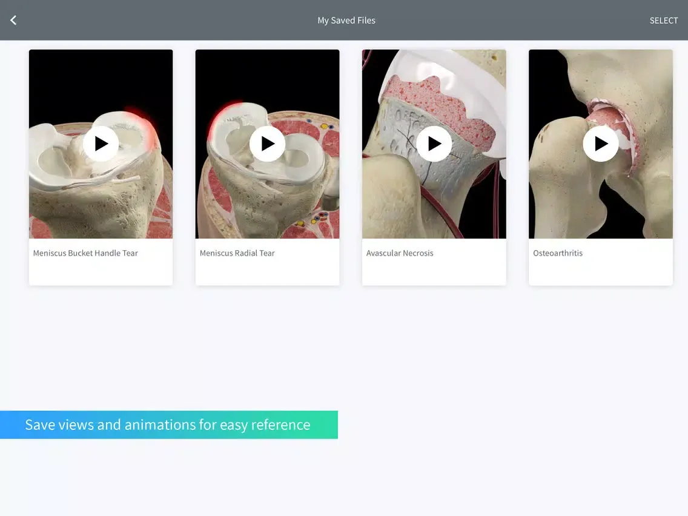The image size is (688, 516).
Task: Play the Avascular Necrosis animation
Action: 434,144
